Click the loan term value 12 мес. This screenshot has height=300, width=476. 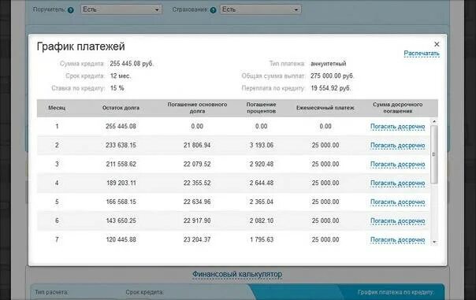pos(121,76)
